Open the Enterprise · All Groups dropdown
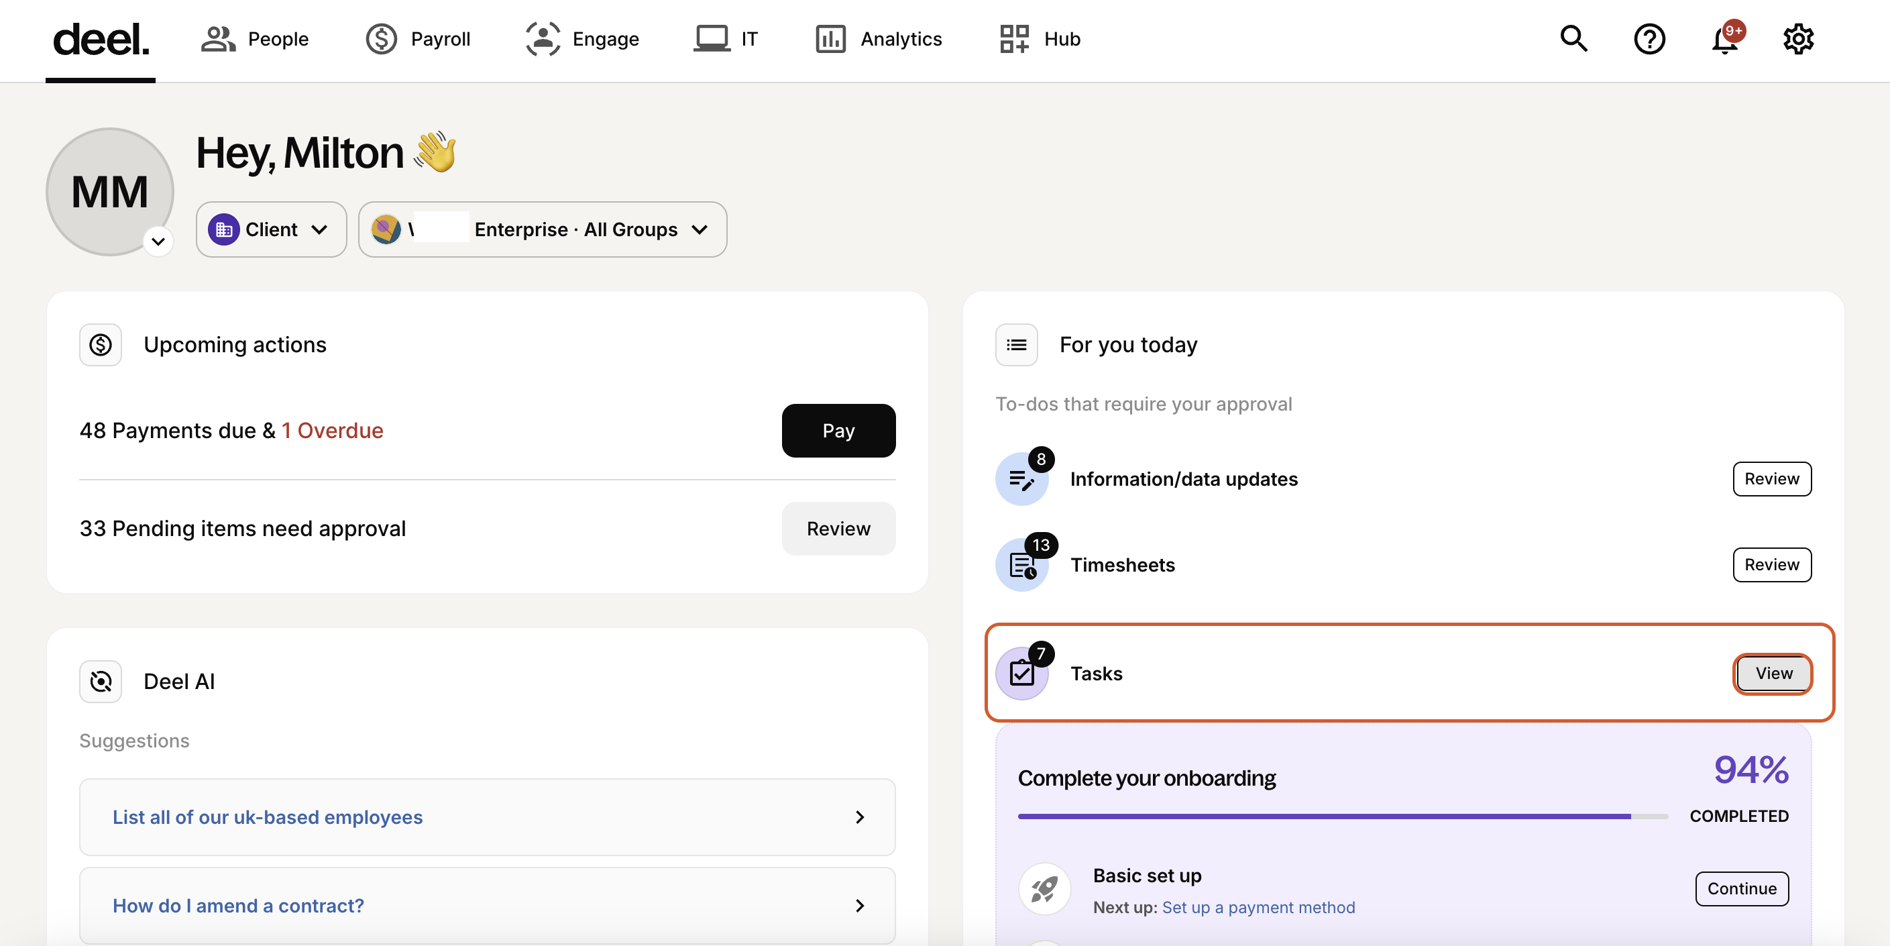Screen dimensions: 1890x946 [542, 229]
